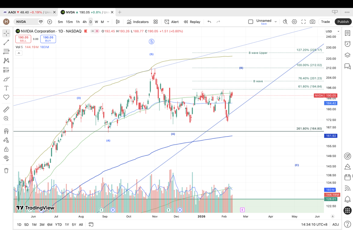353x230 pixels.
Task: Select the Measure ruler tool
Action: [6, 110]
